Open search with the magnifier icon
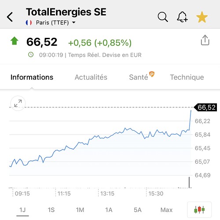Image resolution: width=220 pixels, height=220 pixels. point(163,17)
